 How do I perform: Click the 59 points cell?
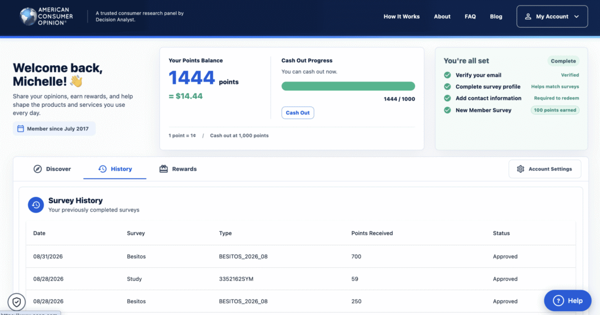click(354, 279)
